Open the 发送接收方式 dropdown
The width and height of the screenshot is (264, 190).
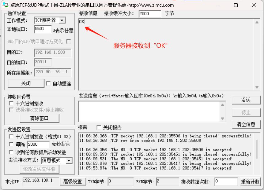[x=69, y=160]
